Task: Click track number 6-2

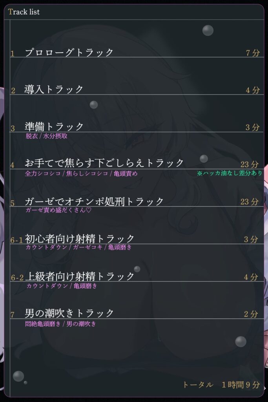Action: tap(17, 278)
